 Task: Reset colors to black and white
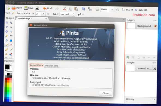6,71
